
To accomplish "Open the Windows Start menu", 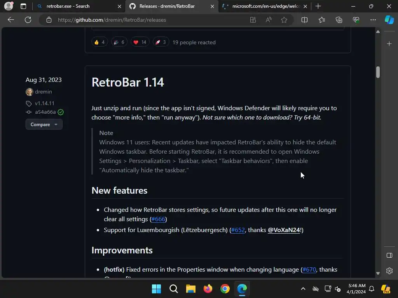I will (x=156, y=289).
